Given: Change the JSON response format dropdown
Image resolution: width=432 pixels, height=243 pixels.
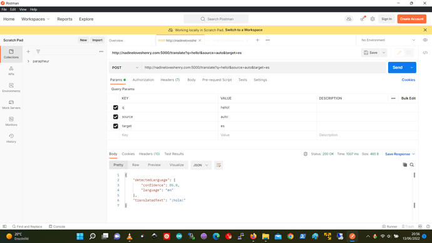Looking at the screenshot, I should 200,165.
